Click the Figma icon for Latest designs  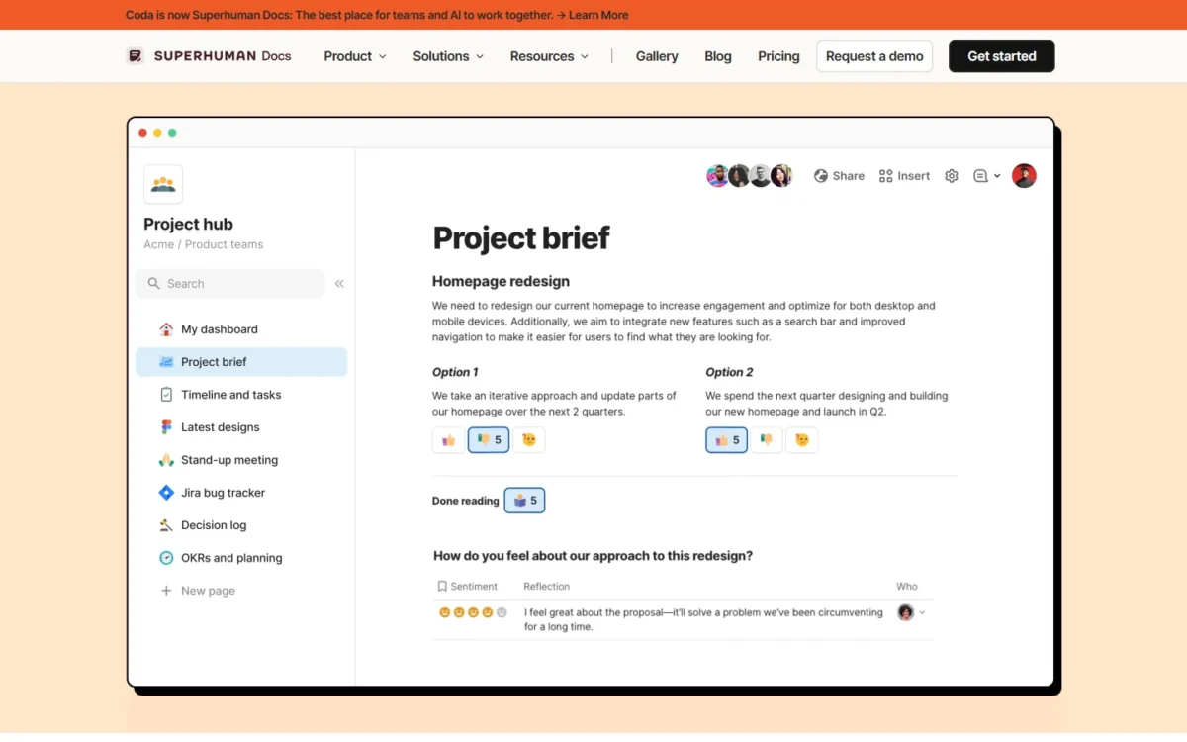(x=166, y=427)
